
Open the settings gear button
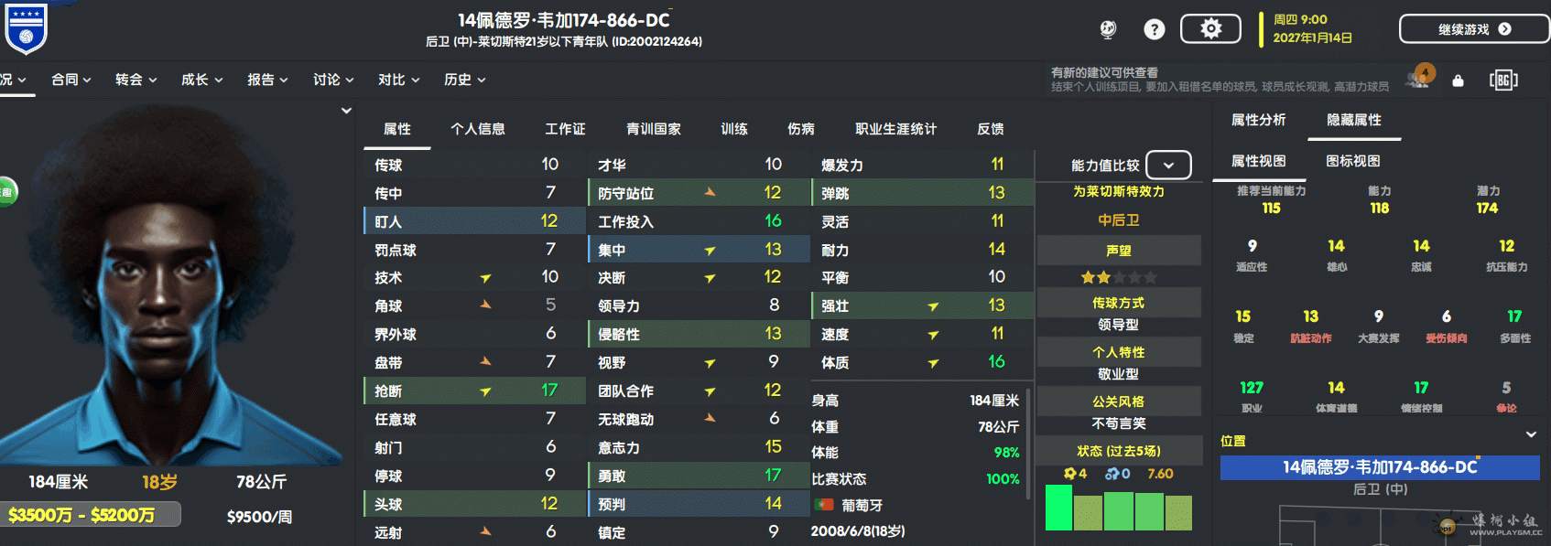pyautogui.click(x=1210, y=29)
